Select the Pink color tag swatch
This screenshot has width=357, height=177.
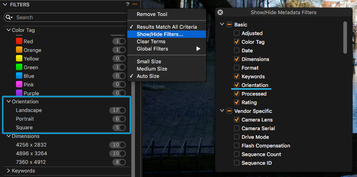pos(19,85)
